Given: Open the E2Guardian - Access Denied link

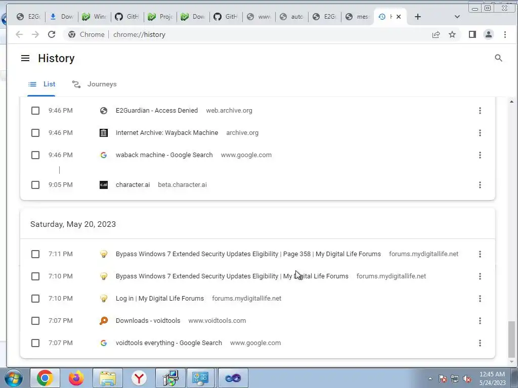Looking at the screenshot, I should (157, 111).
